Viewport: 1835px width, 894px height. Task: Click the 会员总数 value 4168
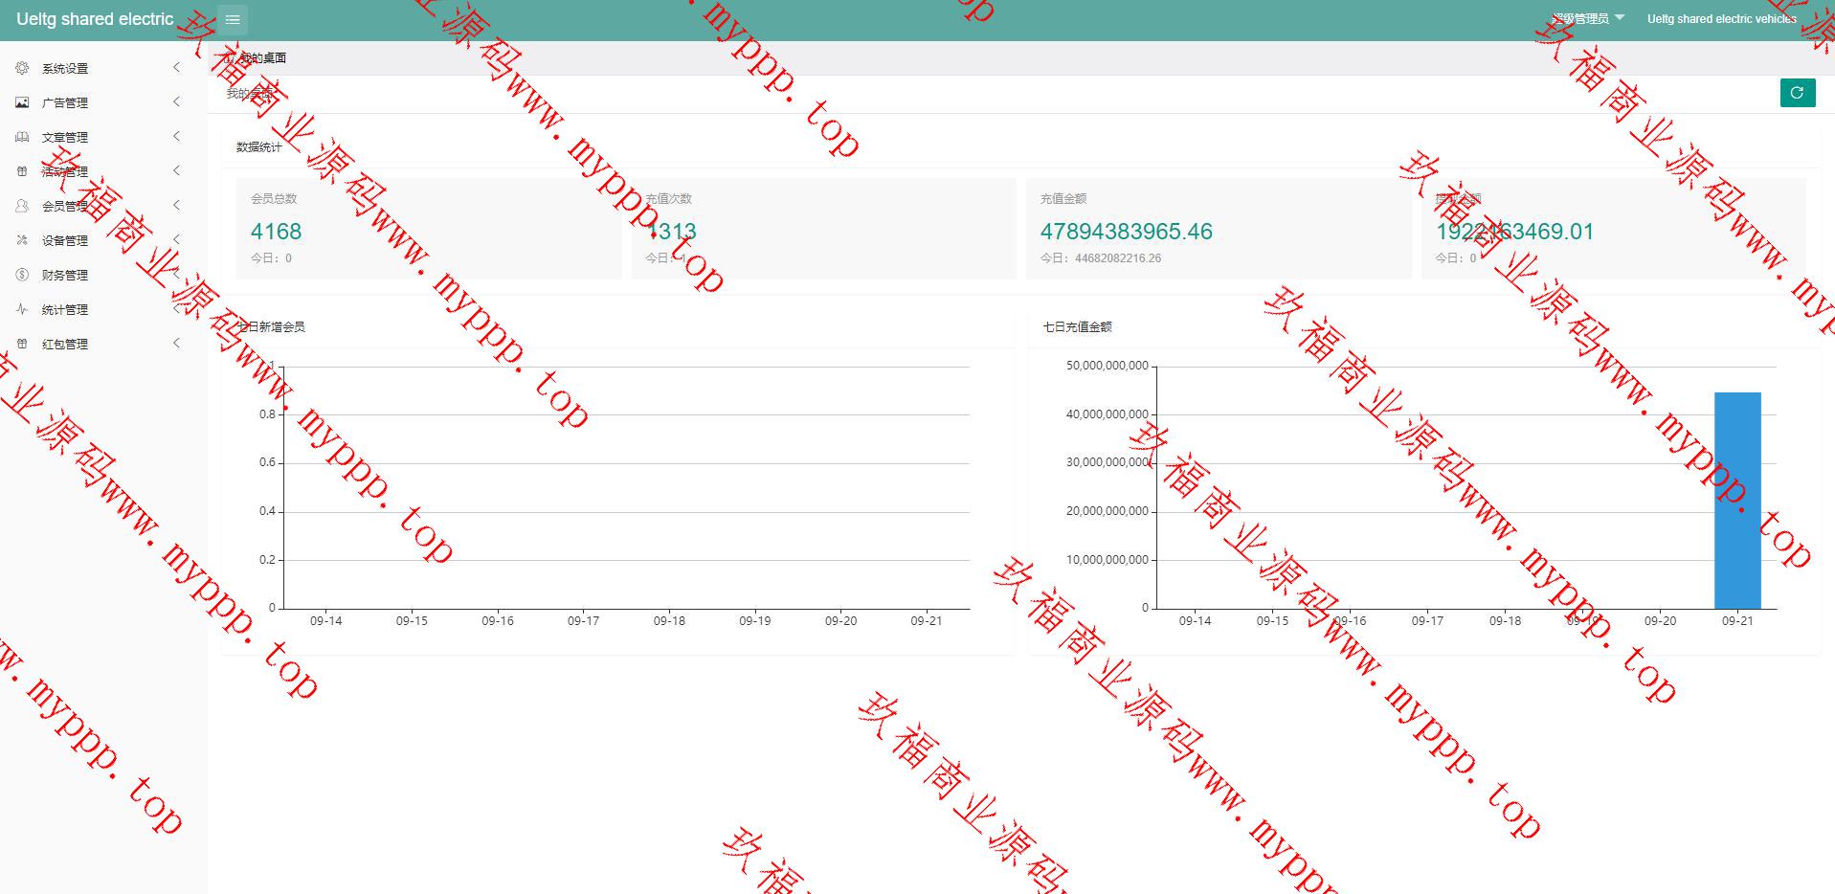(x=276, y=232)
